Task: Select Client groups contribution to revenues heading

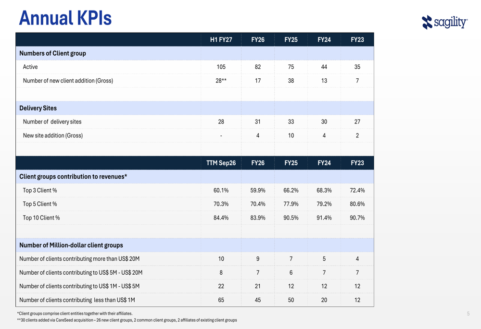Action: point(73,176)
